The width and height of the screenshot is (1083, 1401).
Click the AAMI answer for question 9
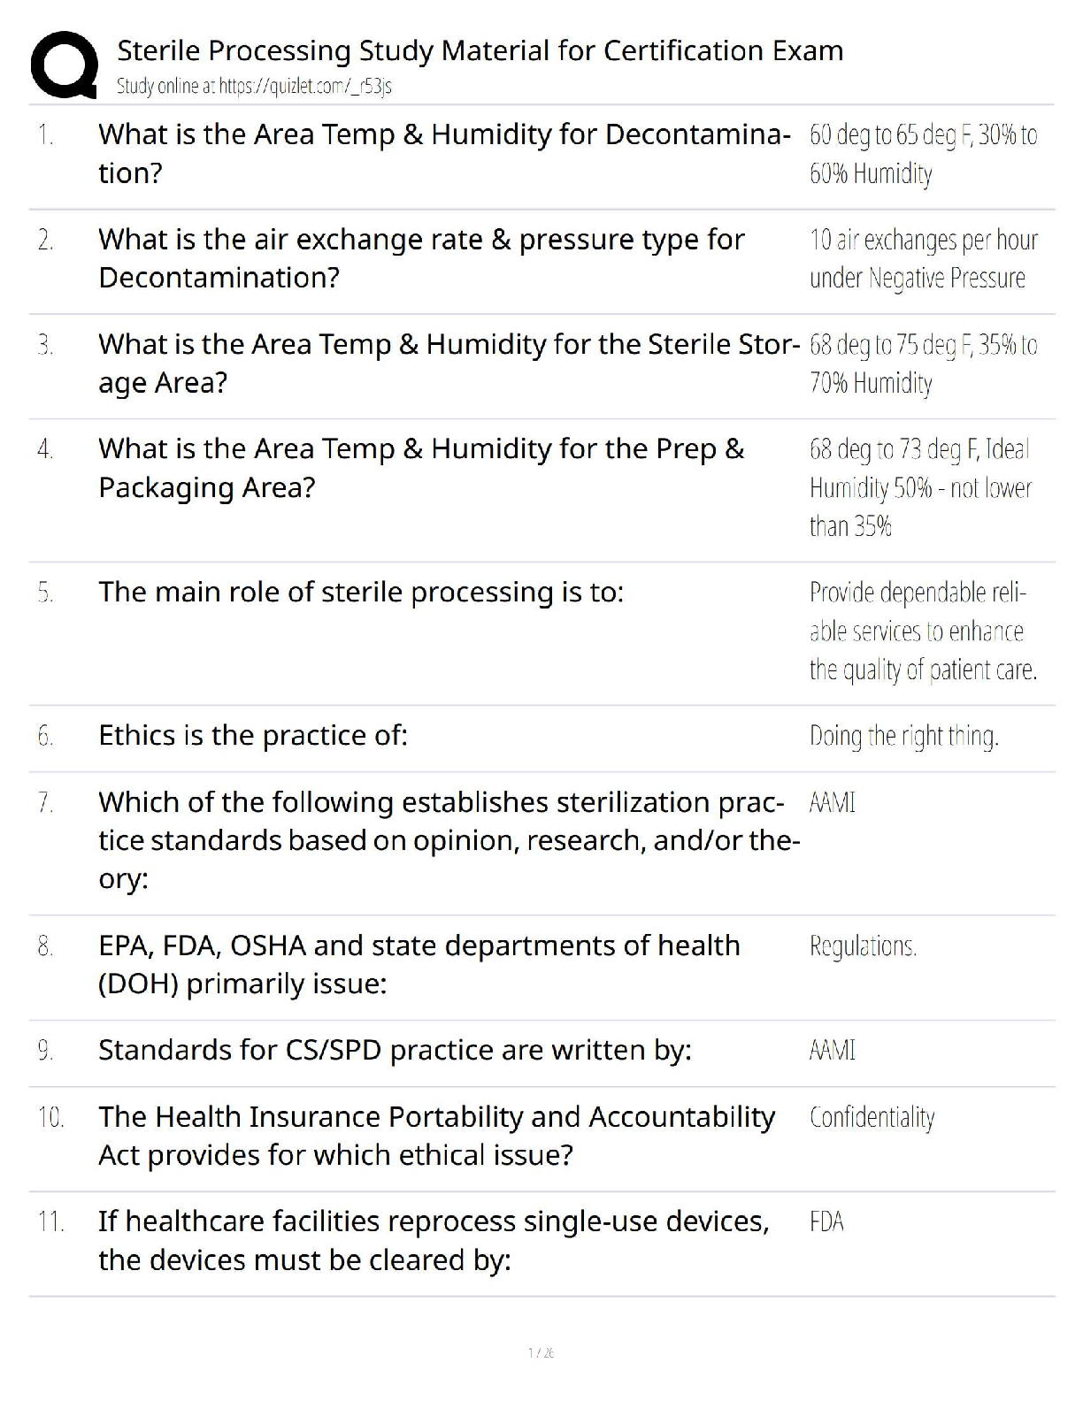click(x=832, y=1051)
